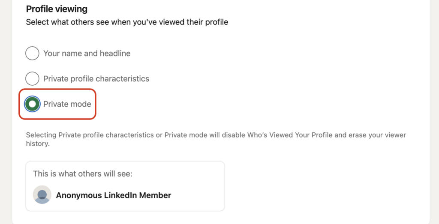
Task: Click the 'Private profile characteristics' label text
Action: [x=96, y=78]
